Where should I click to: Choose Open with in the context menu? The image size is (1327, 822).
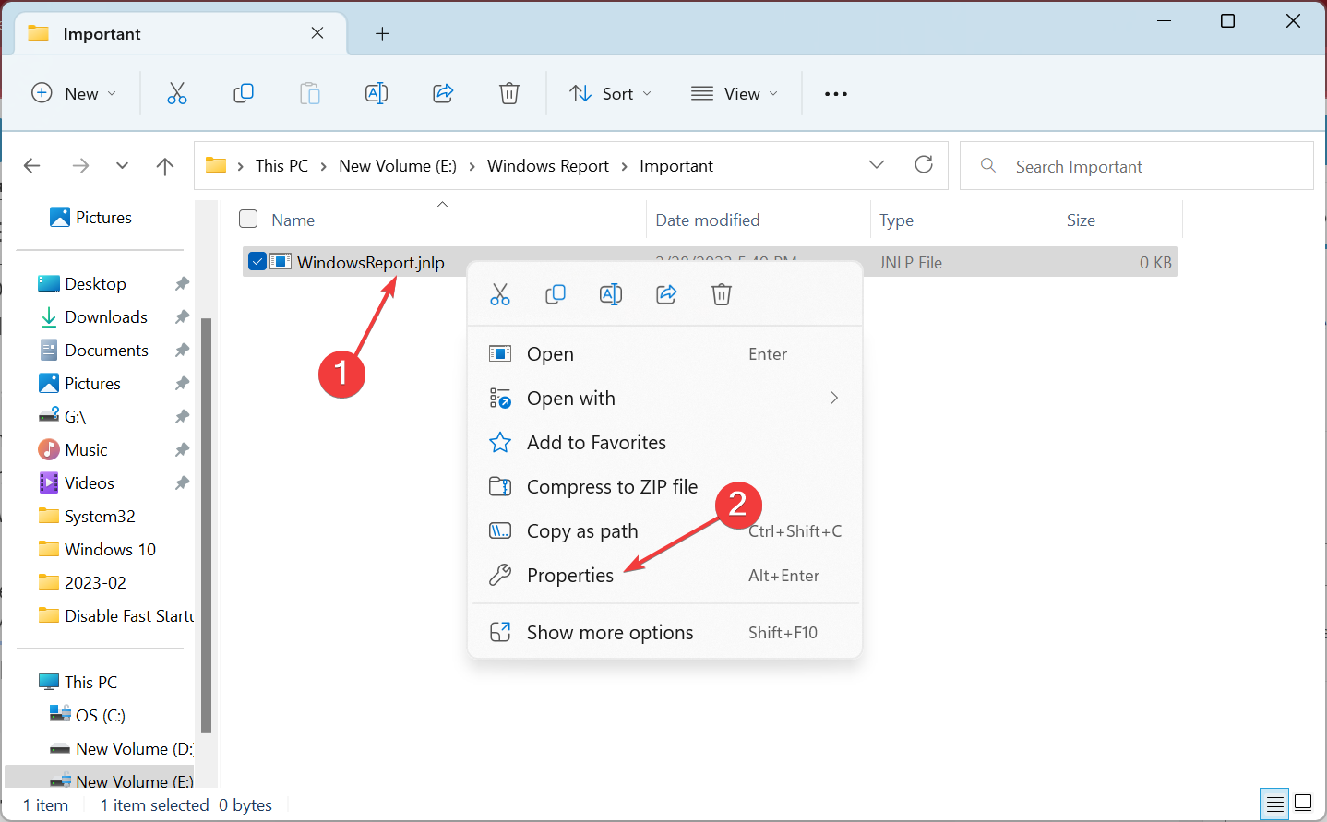pyautogui.click(x=664, y=399)
